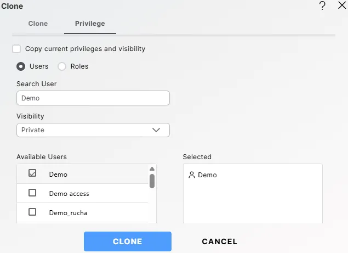Click the Search User input field
The width and height of the screenshot is (348, 253).
coord(93,98)
